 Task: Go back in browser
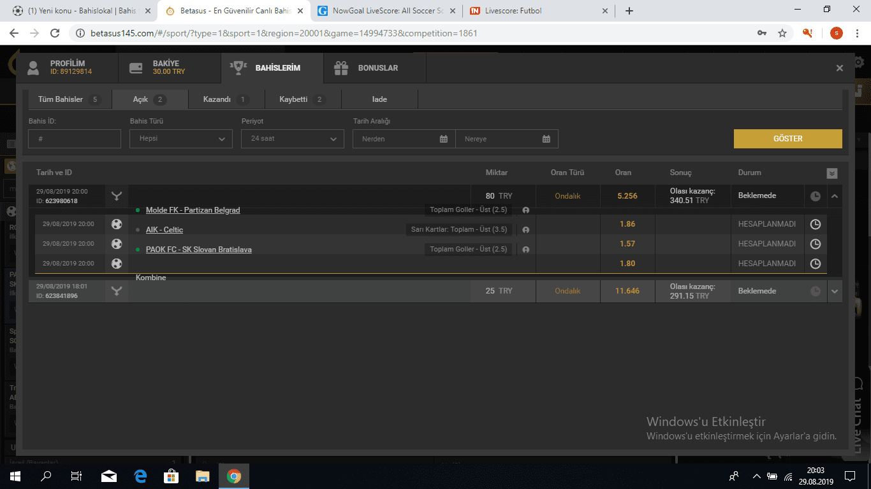[14, 33]
